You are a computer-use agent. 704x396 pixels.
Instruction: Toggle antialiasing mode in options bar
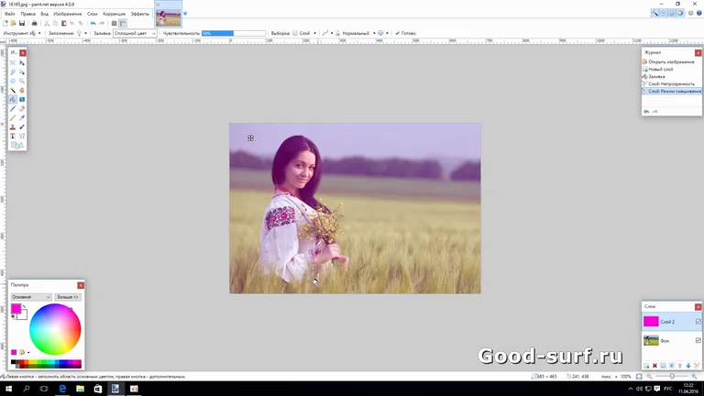[x=327, y=33]
